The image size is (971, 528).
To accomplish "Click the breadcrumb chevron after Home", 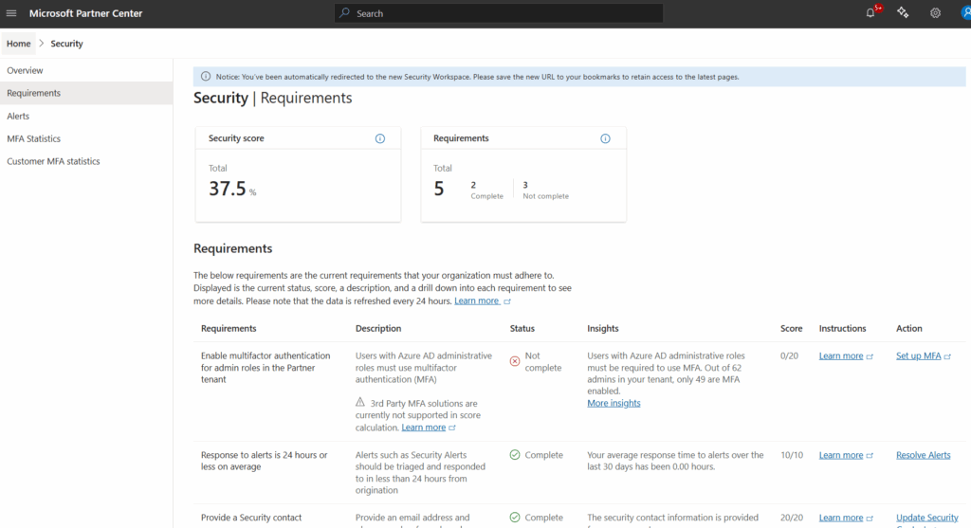I will coord(42,44).
